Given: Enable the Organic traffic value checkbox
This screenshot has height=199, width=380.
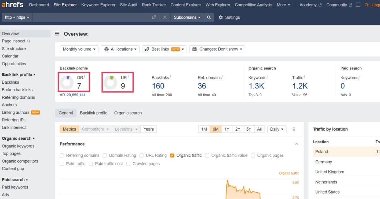Looking at the screenshot, I should point(207,156).
